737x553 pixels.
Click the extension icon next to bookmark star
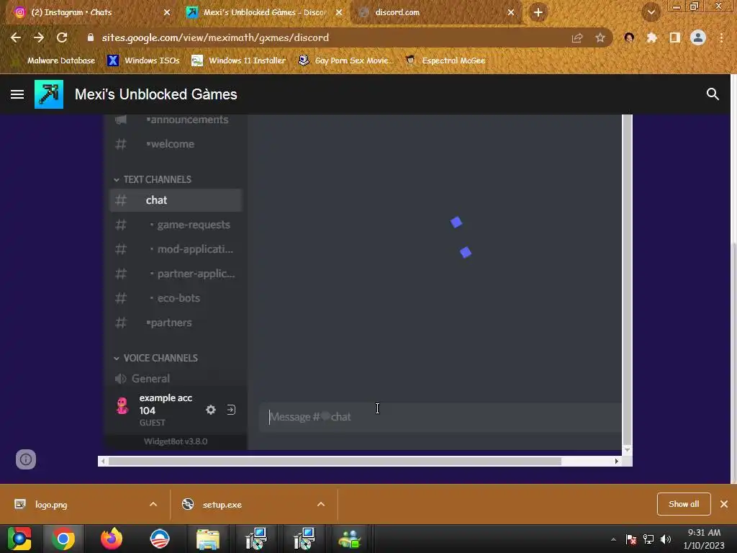tap(629, 37)
